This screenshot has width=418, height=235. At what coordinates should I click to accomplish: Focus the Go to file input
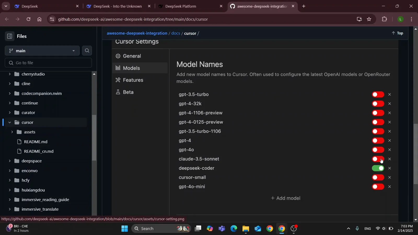pyautogui.click(x=48, y=63)
